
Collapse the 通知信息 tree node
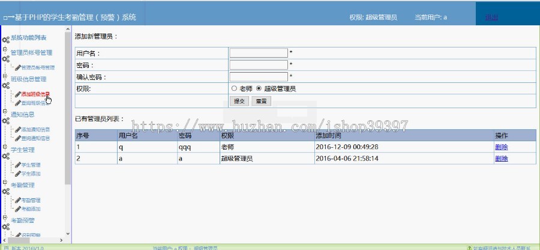[x=5, y=111]
